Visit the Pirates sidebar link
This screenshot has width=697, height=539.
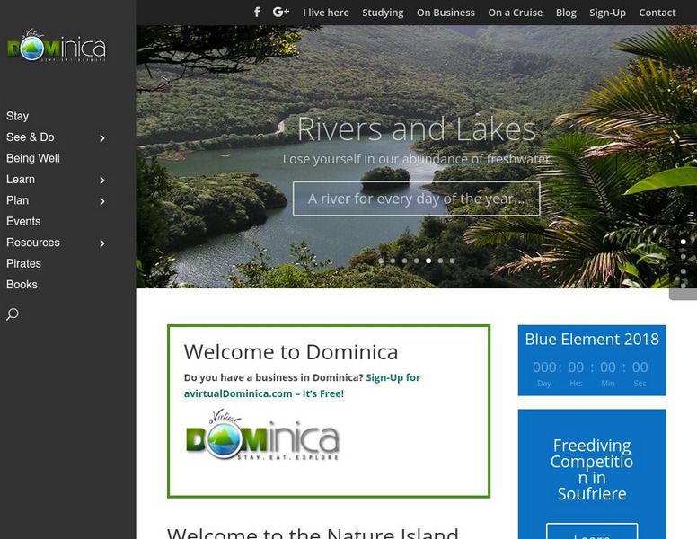(23, 263)
